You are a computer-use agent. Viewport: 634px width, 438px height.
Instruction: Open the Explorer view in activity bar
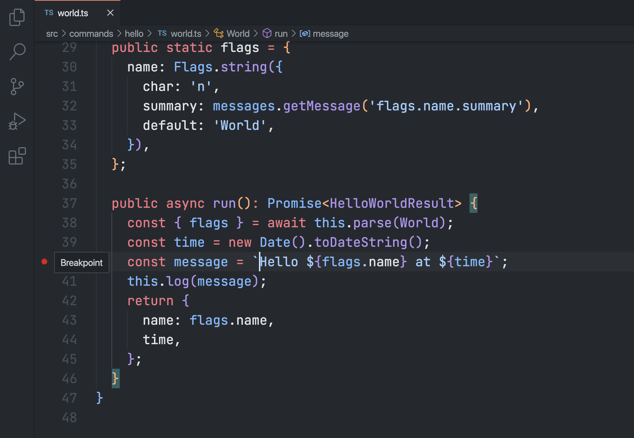coord(17,17)
